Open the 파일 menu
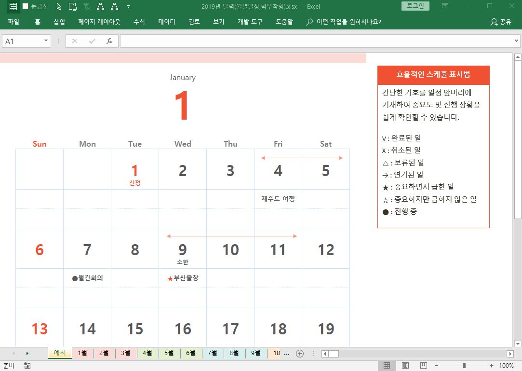 coord(13,22)
